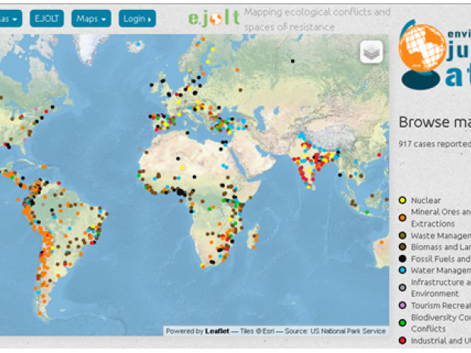Click the black Fossil Fuels legend dot

[403, 259]
